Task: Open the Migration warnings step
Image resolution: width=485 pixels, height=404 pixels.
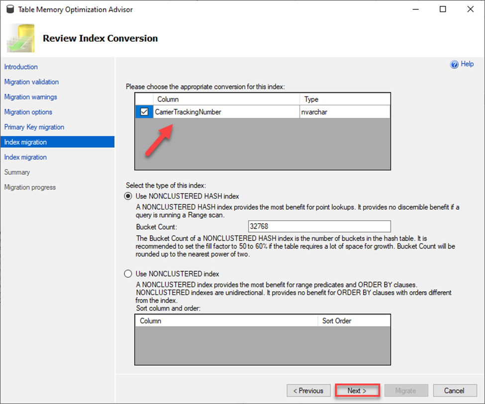Action: (31, 97)
